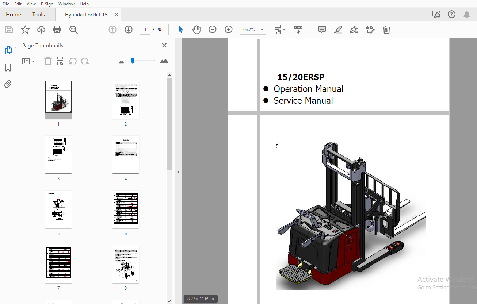Open the Window menu

66,4
